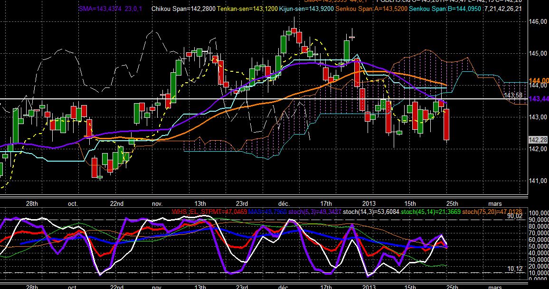Click the Chikou Span=142,2800 label

pos(183,9)
